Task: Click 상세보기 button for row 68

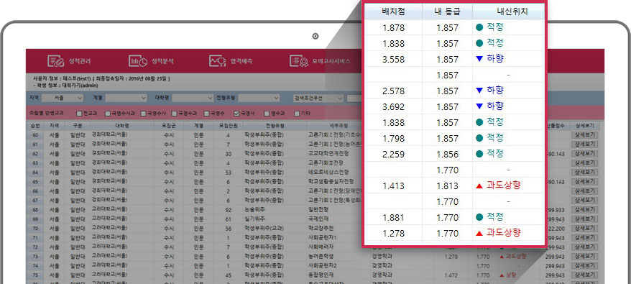Action: click(585, 210)
